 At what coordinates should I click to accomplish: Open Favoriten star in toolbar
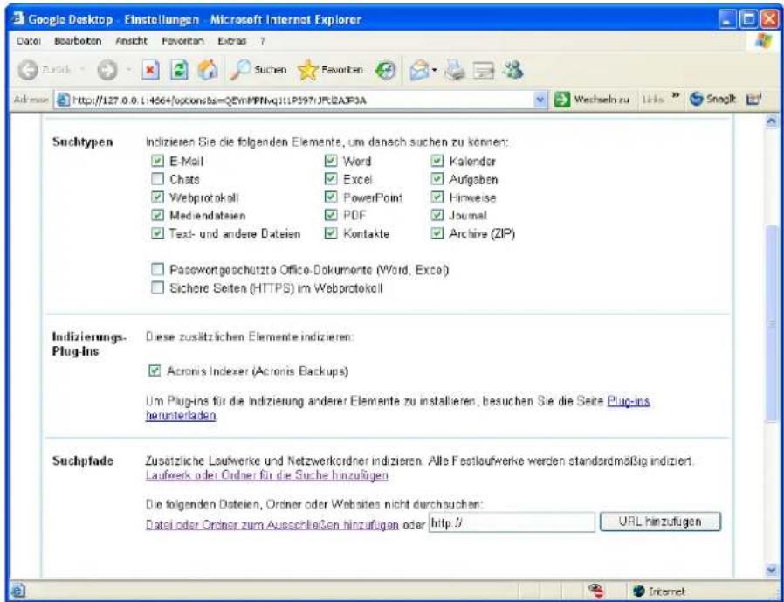tap(329, 71)
